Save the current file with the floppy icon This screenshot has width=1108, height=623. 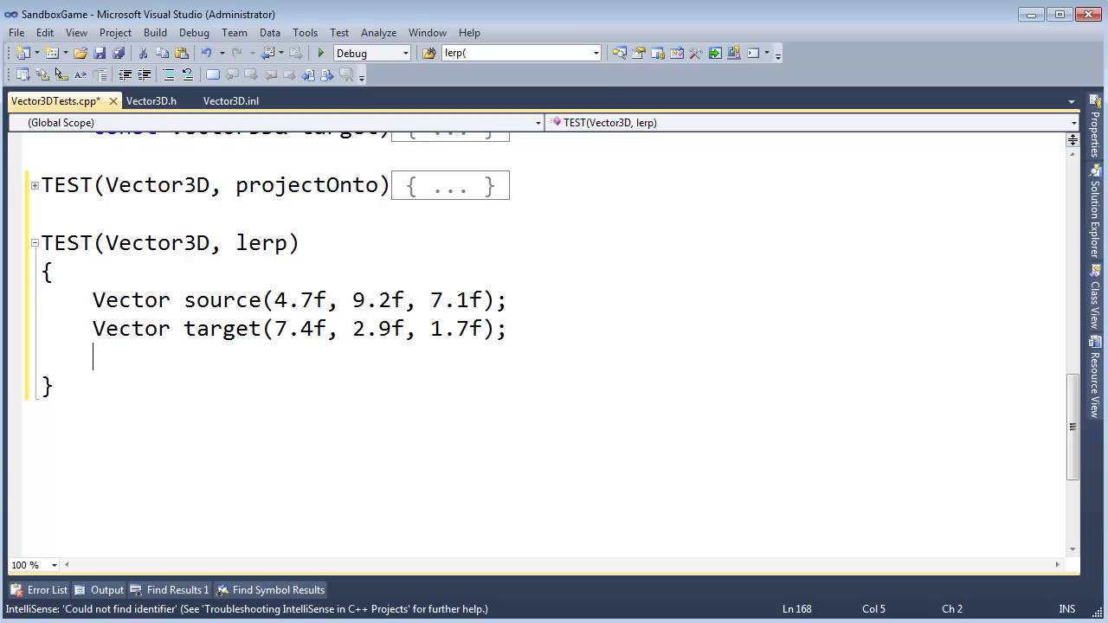(100, 53)
